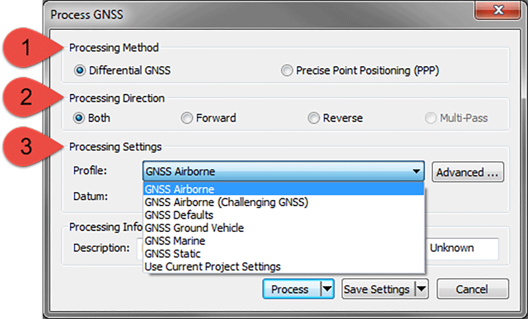Click the Unknown text field
Screen dimensions: 528x319
(x=463, y=248)
